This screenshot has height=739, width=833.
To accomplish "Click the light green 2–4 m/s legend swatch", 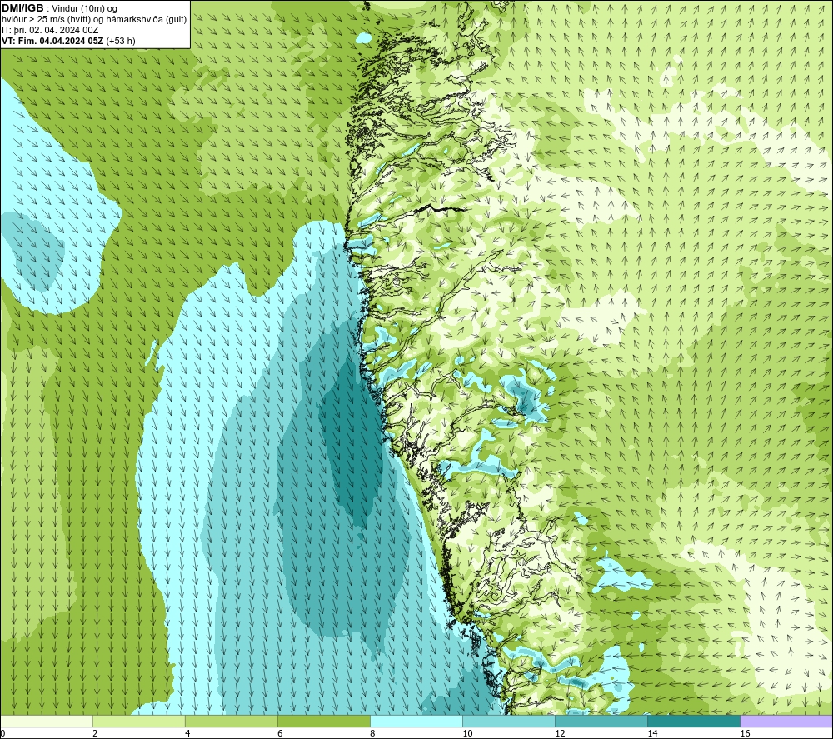I will (x=139, y=721).
